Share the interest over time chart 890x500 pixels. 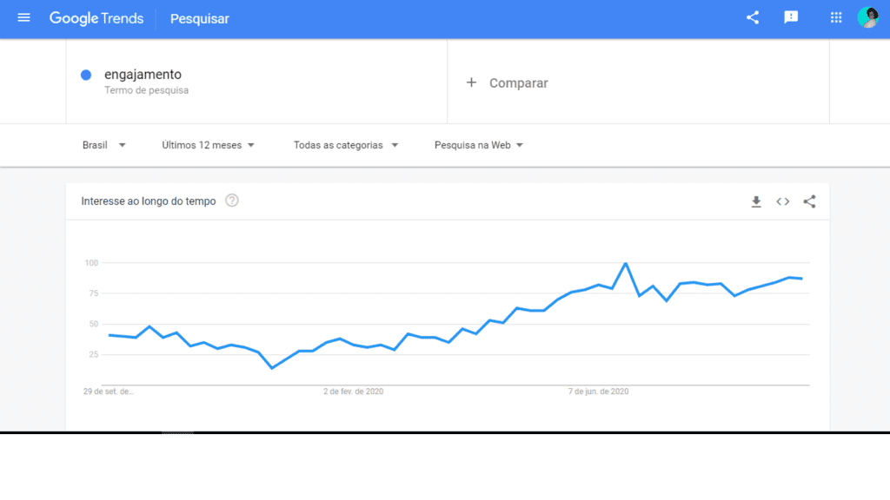point(809,201)
